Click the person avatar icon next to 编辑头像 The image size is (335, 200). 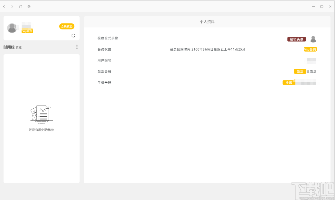tap(313, 39)
